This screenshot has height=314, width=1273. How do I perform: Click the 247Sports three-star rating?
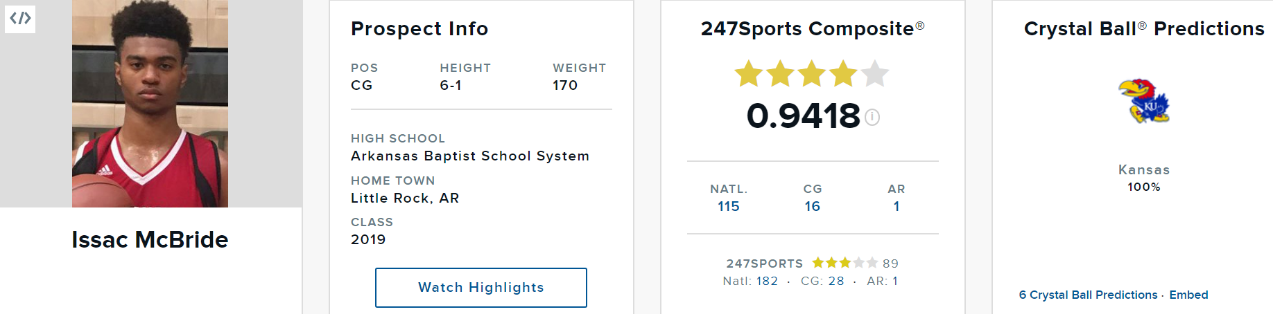click(x=845, y=263)
